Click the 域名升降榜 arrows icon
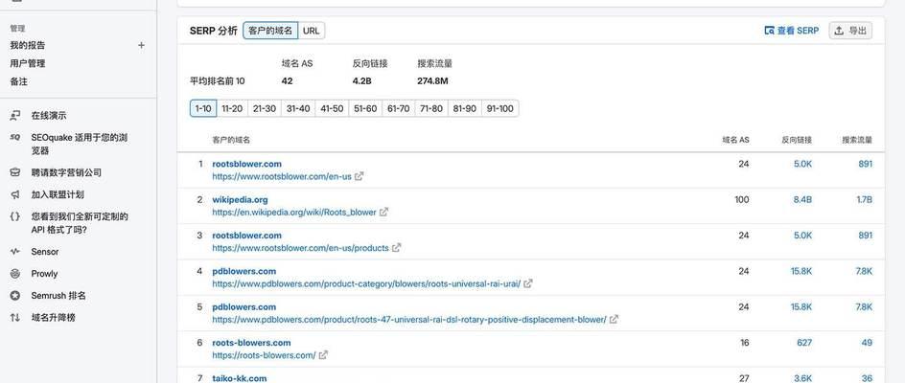The height and width of the screenshot is (383, 905). (15, 317)
